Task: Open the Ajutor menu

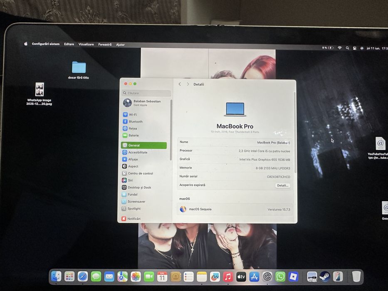Action: (x=121, y=45)
